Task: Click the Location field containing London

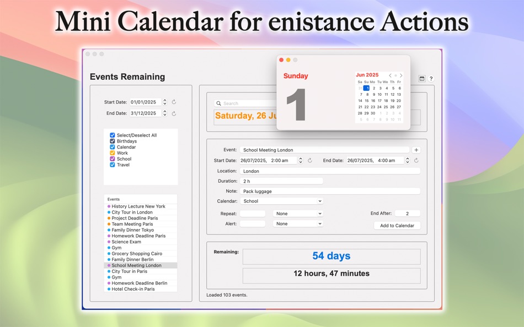Action: [330, 171]
